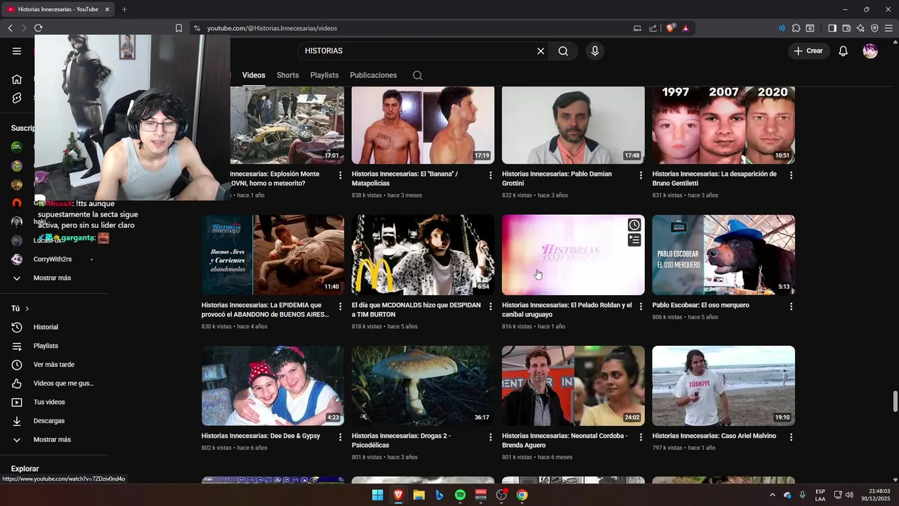Viewport: 899px width, 506px height.
Task: Open Google Chrome from taskbar
Action: (x=522, y=495)
